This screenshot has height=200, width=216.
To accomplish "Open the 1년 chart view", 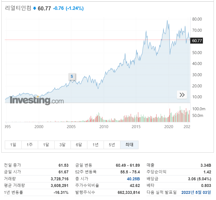I will pos(96,145).
